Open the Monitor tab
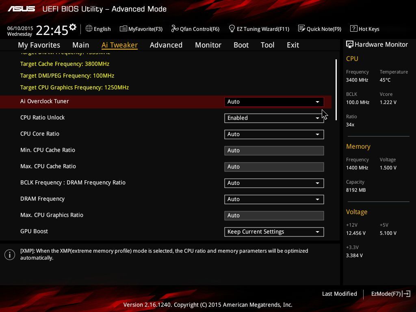 pos(208,45)
